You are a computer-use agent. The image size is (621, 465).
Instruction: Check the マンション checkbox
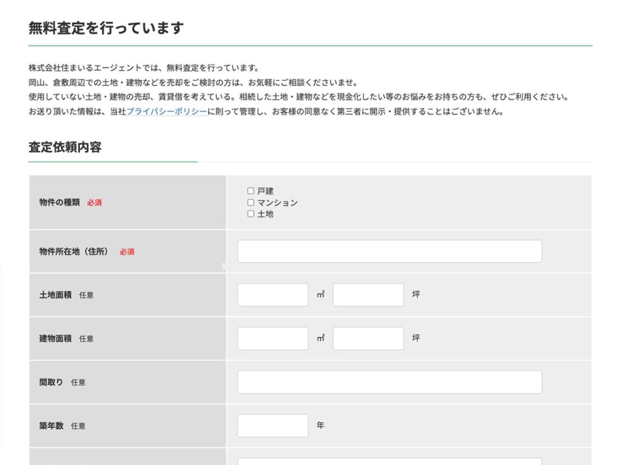point(250,202)
